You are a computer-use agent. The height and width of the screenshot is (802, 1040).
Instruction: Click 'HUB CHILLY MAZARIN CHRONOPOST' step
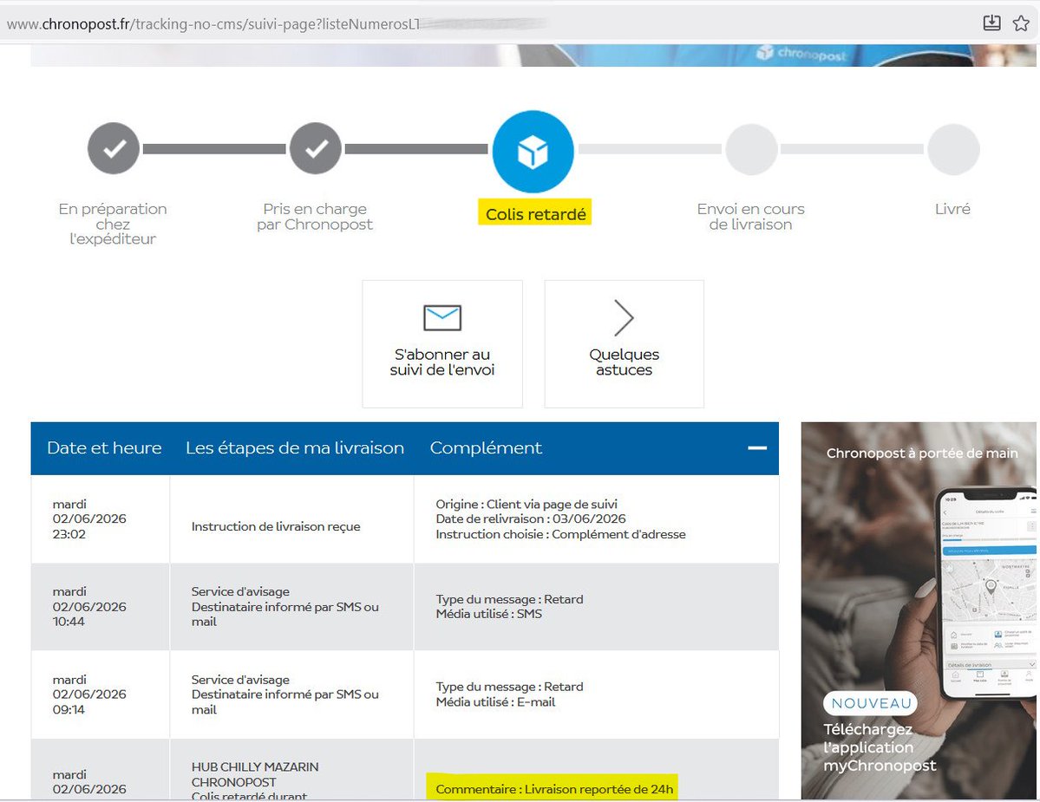(255, 774)
